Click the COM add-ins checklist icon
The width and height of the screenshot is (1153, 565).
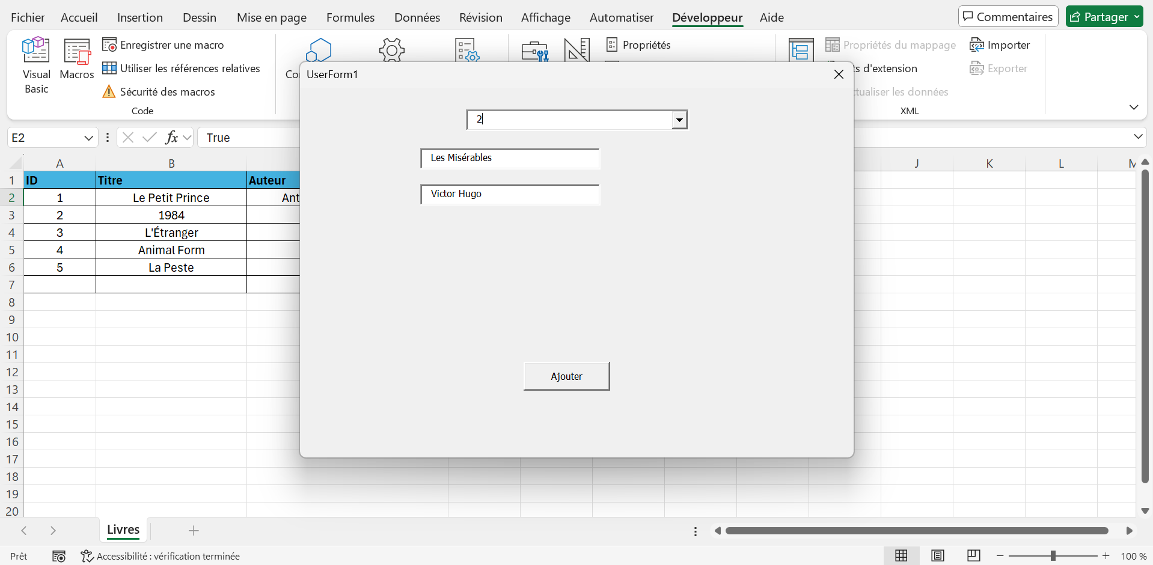467,49
